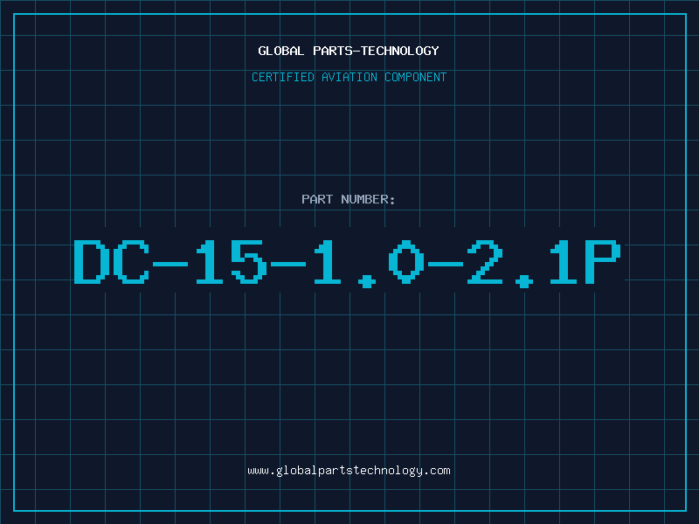Click the GLOBAL PARTS-TECHNOLOGY heading

(349, 51)
